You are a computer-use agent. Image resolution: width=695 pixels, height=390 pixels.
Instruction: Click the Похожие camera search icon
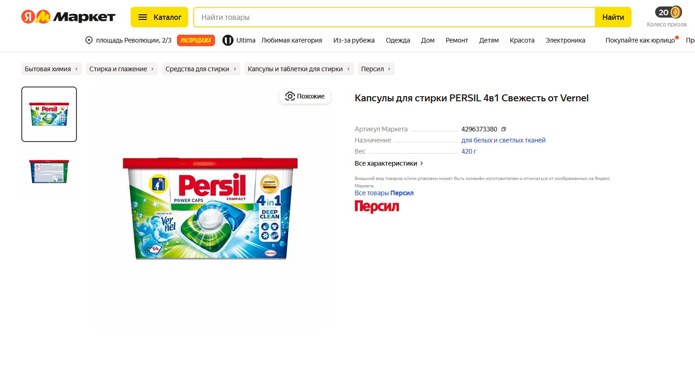290,96
